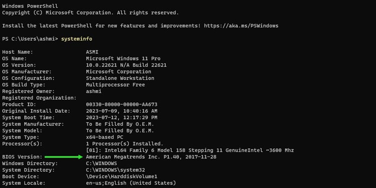
Task: Open the https://aka.ms/PSWindows link
Action: [241, 26]
